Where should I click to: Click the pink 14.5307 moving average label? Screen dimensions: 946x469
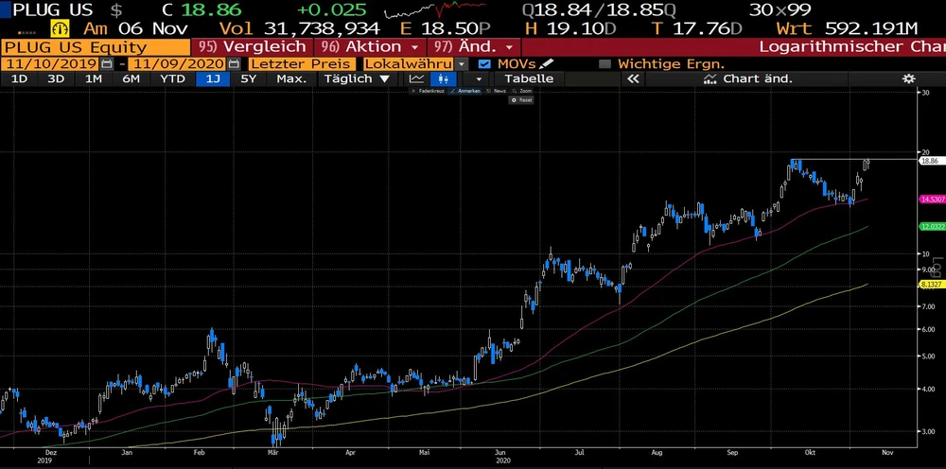(x=930, y=199)
